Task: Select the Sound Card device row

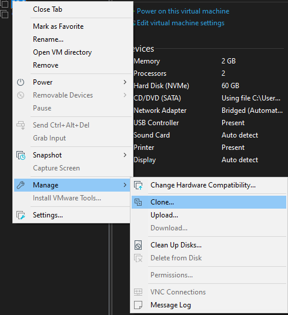Action: pyautogui.click(x=209, y=135)
